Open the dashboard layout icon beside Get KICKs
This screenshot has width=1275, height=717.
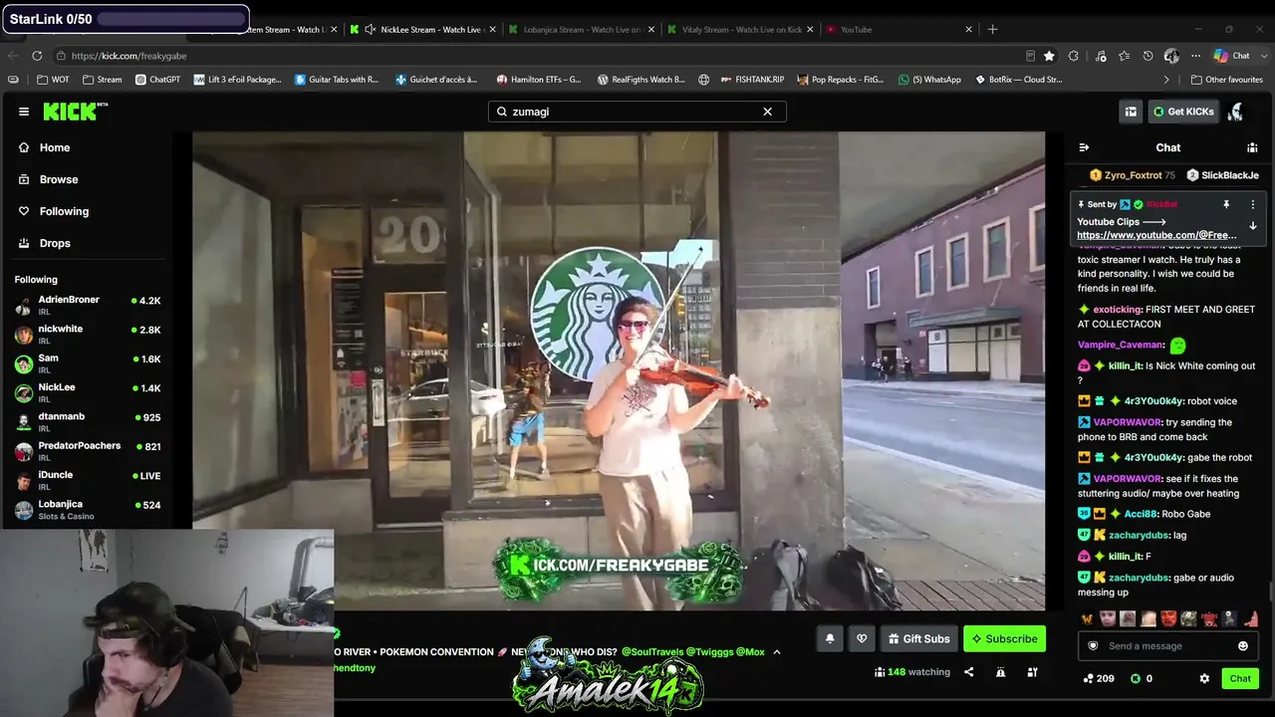point(1131,112)
